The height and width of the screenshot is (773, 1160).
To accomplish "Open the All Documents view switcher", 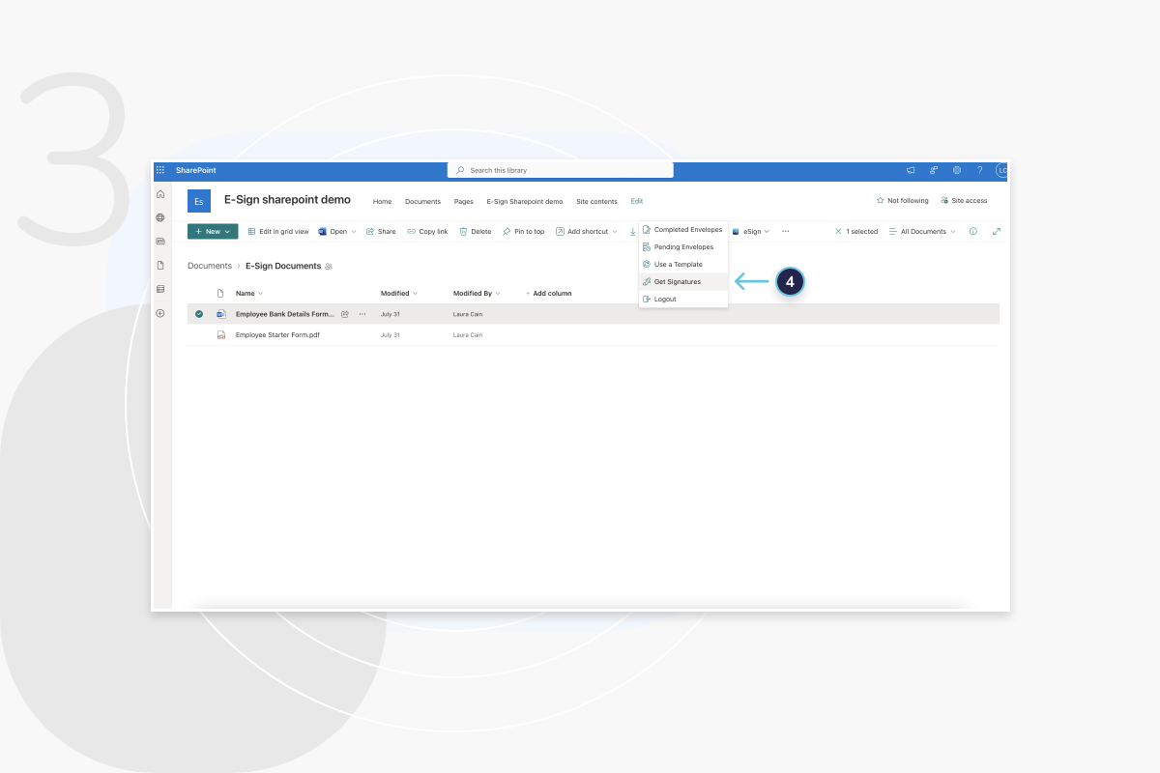I will point(922,232).
